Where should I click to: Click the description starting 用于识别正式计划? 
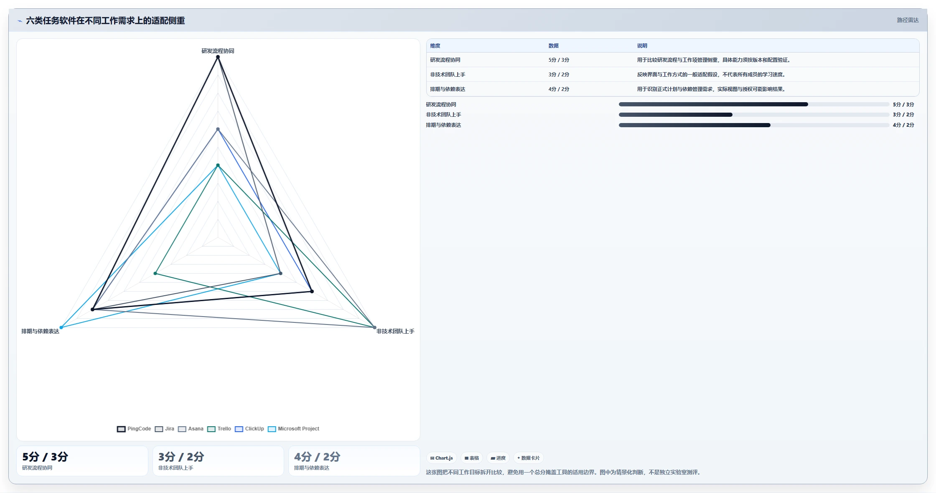click(x=712, y=89)
